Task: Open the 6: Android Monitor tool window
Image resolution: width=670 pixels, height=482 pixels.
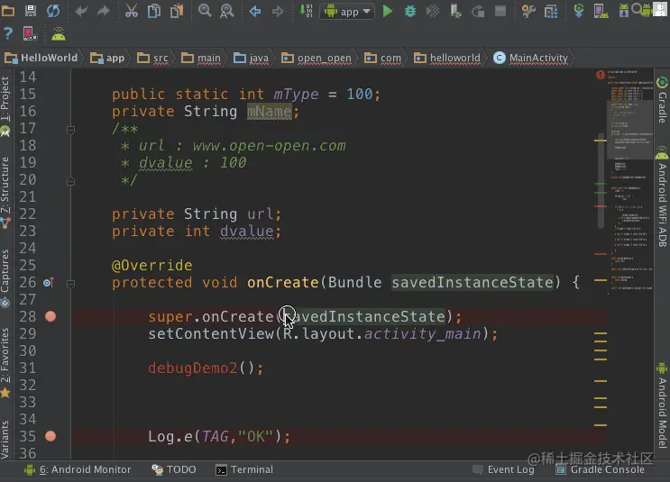Action: click(78, 469)
